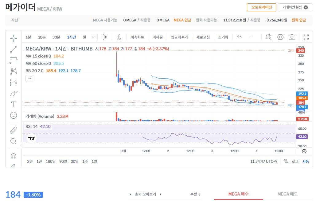Screen dimensions: 316x201
Task: Select the pencil tool at toolbar bottom
Action: click(13, 166)
